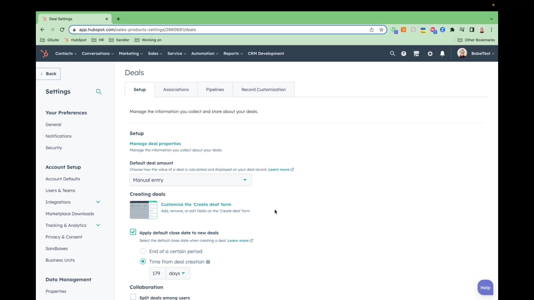The image size is (534, 300).
Task: Open search from the top navigation bar
Action: coord(392,53)
